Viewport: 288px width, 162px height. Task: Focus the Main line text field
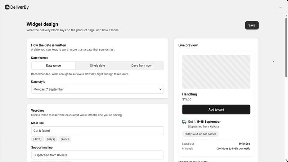[97, 131]
